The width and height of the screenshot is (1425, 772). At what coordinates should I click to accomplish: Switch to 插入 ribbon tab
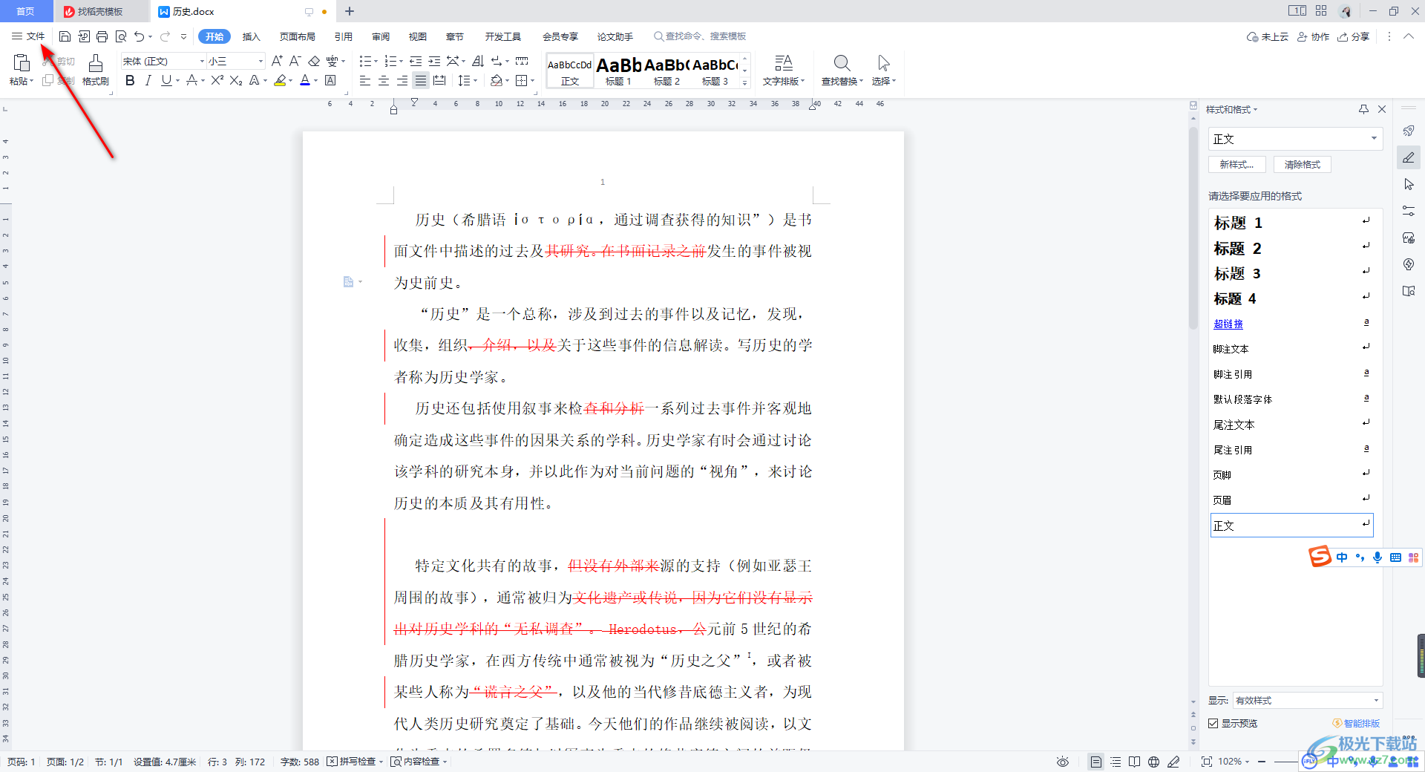(252, 36)
